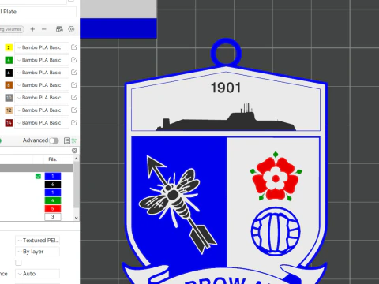
Task: Focus the search field beside the X icon
Action: (x=36, y=151)
